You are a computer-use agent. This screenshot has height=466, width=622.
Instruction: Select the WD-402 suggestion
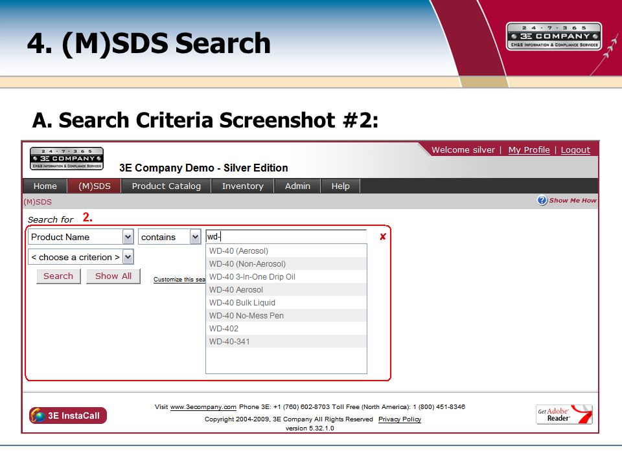point(286,329)
